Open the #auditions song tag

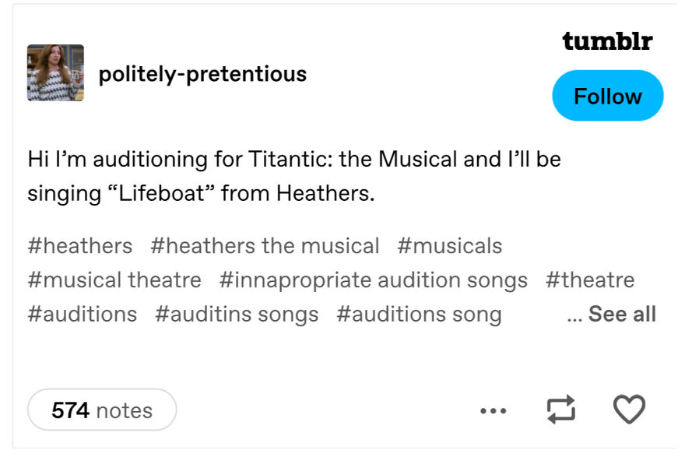click(x=419, y=315)
